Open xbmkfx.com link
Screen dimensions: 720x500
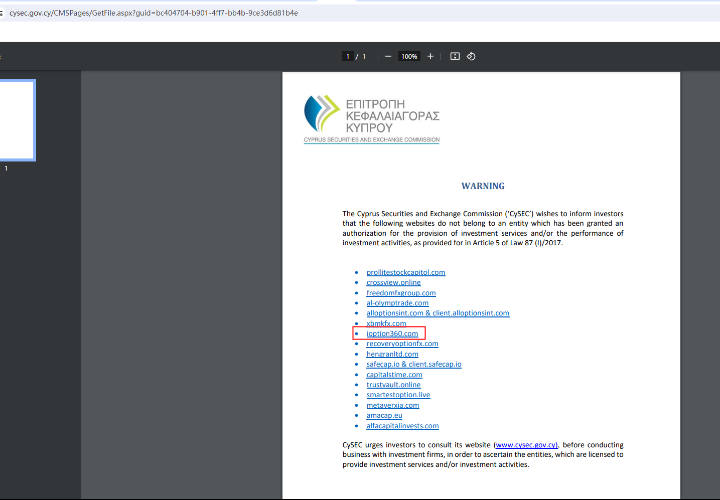click(x=386, y=323)
